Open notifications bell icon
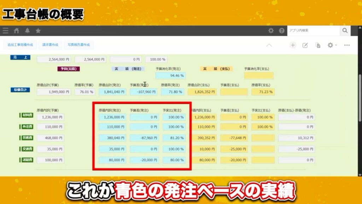The image size is (362, 204). tap(27, 30)
